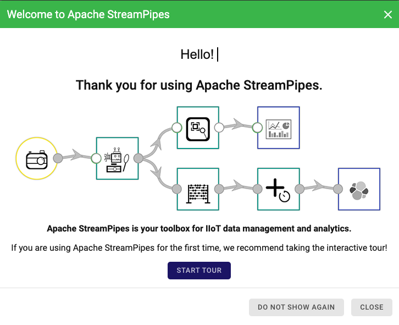This screenshot has height=325, width=399.
Task: Click the Welcome to Apache StreamPipes title
Action: (x=88, y=14)
